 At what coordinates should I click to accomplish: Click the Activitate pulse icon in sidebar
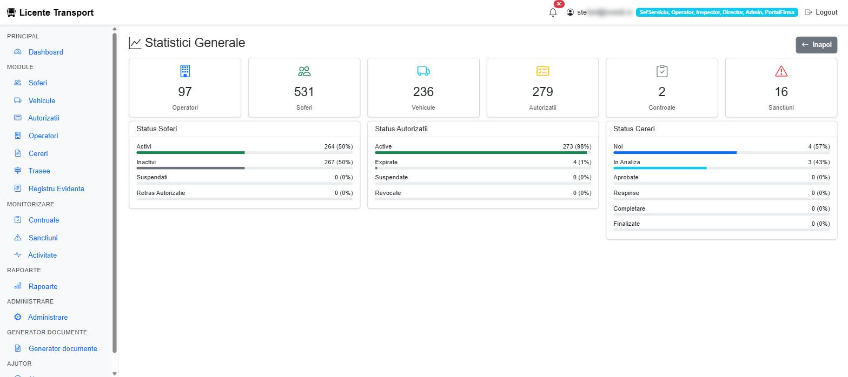click(18, 255)
